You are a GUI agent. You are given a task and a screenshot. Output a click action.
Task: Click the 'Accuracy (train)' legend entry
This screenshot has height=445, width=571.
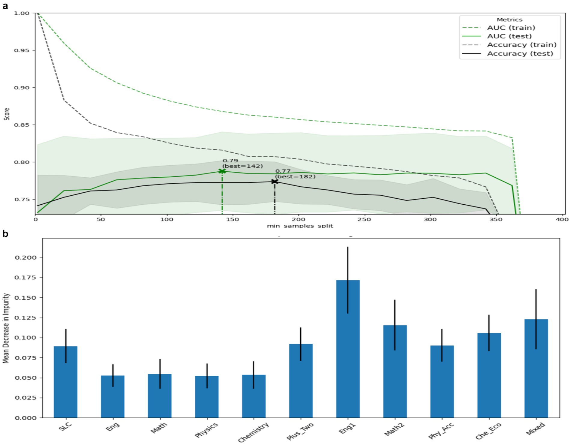pos(509,45)
